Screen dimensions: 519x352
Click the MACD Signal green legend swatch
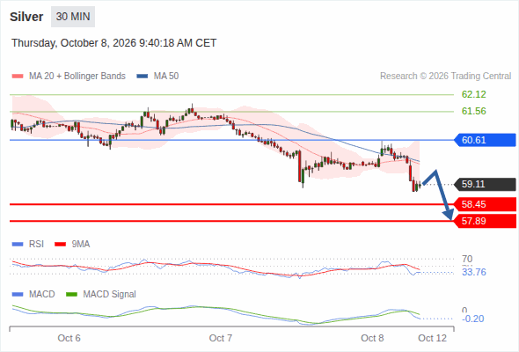pyautogui.click(x=71, y=295)
